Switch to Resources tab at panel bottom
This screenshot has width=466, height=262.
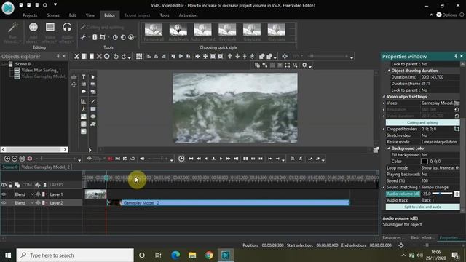393,238
